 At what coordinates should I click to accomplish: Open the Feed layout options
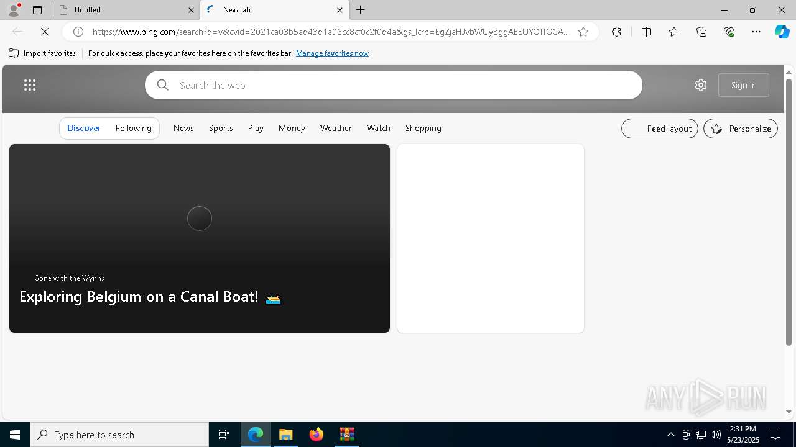point(660,129)
